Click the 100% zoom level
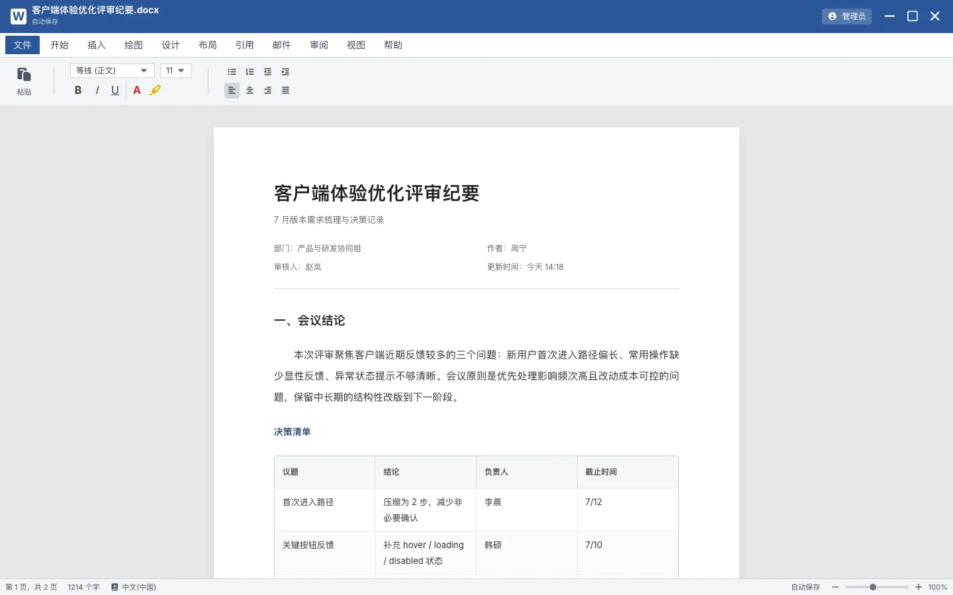Screen dimensions: 953x595 click(x=938, y=587)
